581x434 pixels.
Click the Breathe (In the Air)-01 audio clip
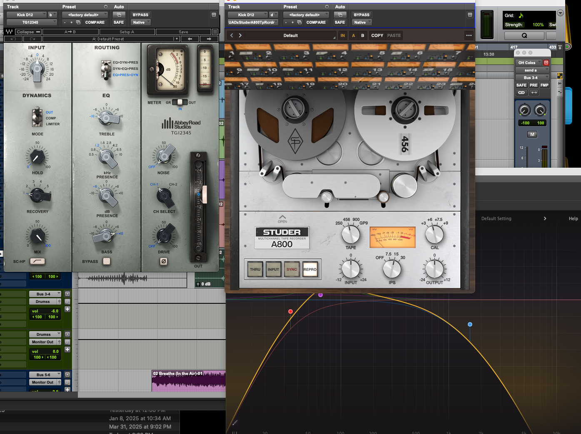(189, 381)
